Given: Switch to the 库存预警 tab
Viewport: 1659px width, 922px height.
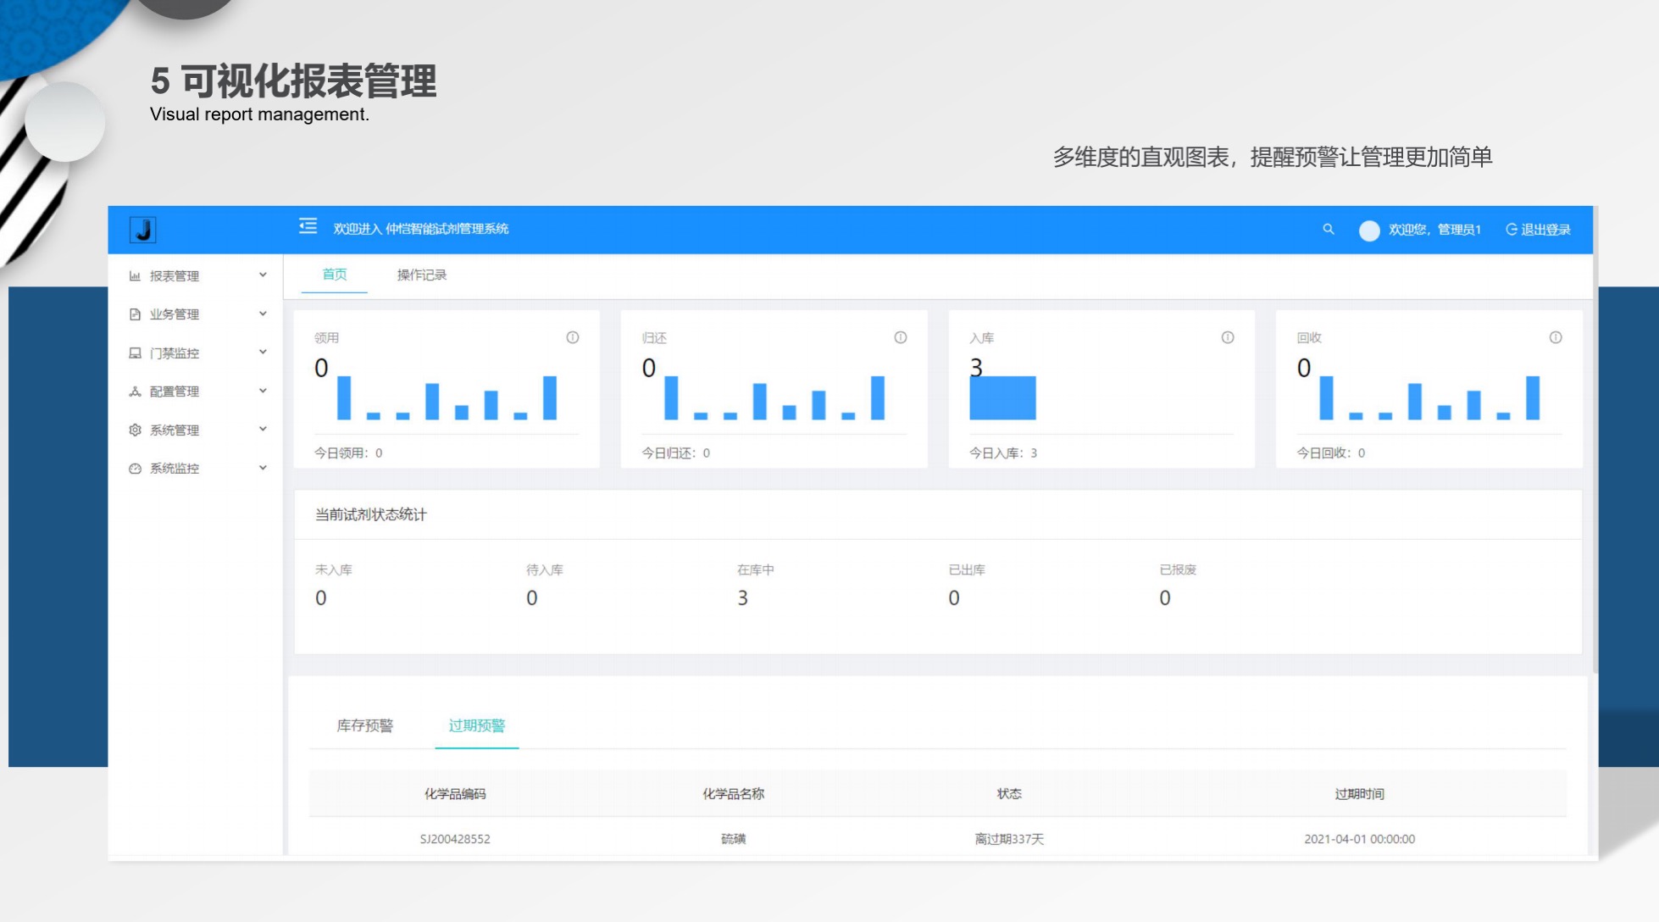Looking at the screenshot, I should coord(364,725).
